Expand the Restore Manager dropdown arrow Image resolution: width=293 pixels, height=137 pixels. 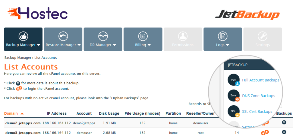coord(79,45)
